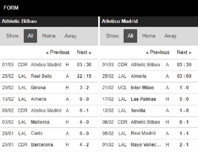Open Las Palmas 5 - 0 result
The image size is (198, 152).
click(x=149, y=99)
